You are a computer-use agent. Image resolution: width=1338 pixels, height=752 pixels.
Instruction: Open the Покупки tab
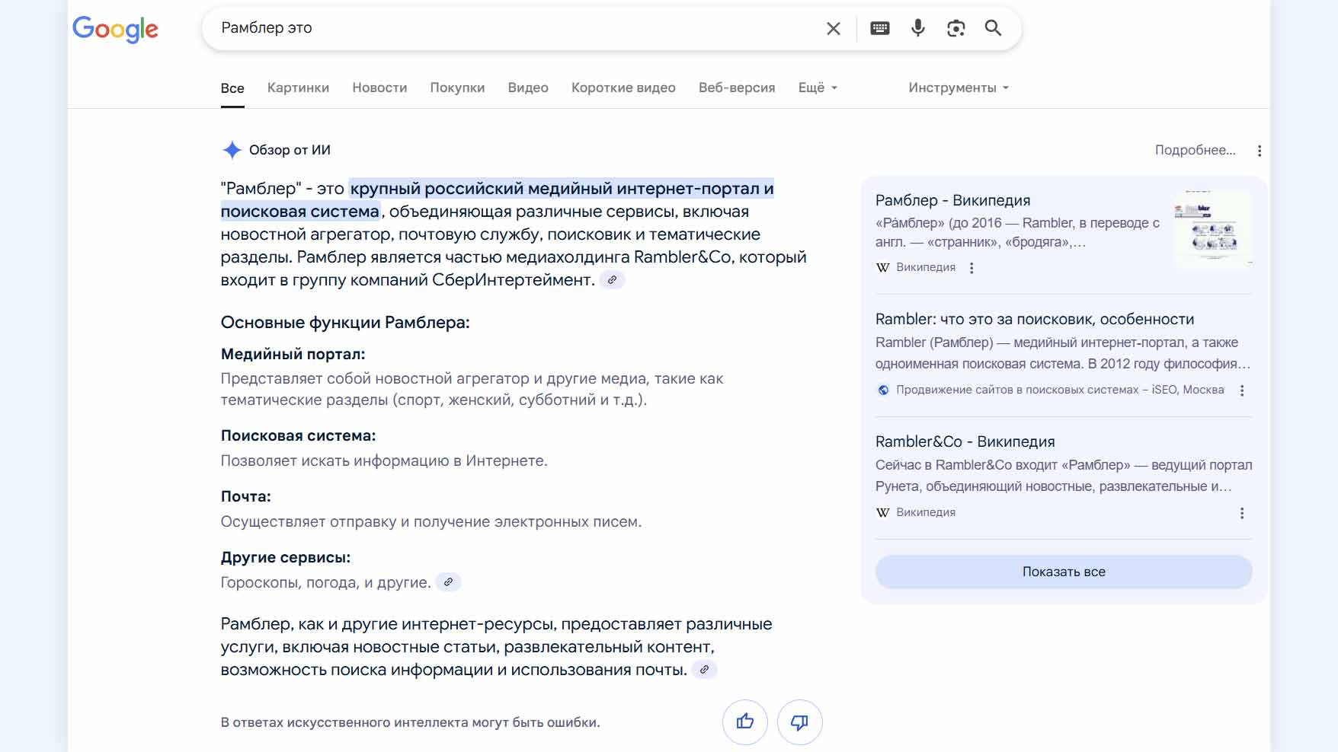pyautogui.click(x=457, y=88)
